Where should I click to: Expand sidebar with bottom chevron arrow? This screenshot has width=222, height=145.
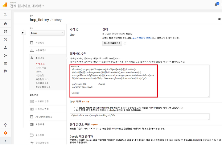5,141
